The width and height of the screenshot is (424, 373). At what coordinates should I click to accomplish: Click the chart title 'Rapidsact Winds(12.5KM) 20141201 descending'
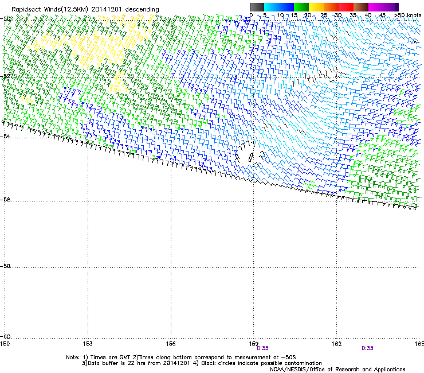(85, 10)
